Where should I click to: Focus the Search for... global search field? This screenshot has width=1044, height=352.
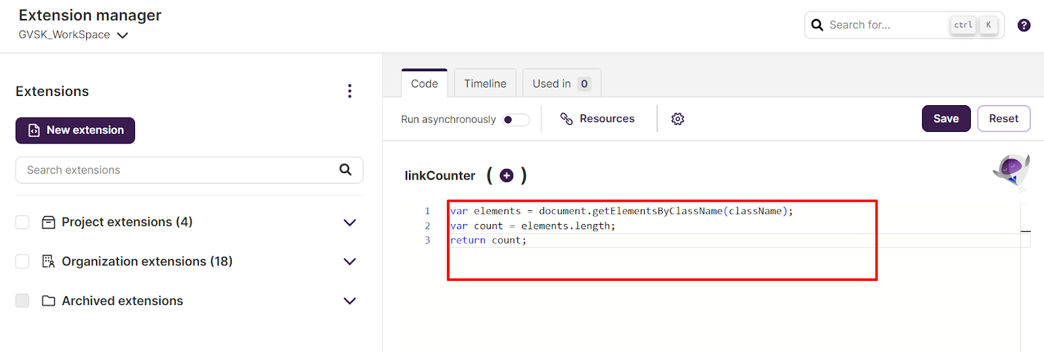click(x=904, y=25)
